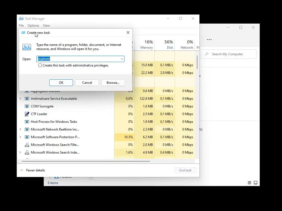Expand the Microsoft Network Realtime Inspection process

click(x=20, y=129)
